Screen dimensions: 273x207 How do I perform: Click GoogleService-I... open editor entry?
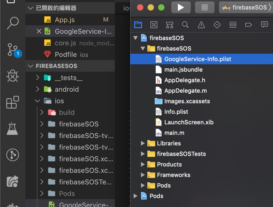coord(70,31)
